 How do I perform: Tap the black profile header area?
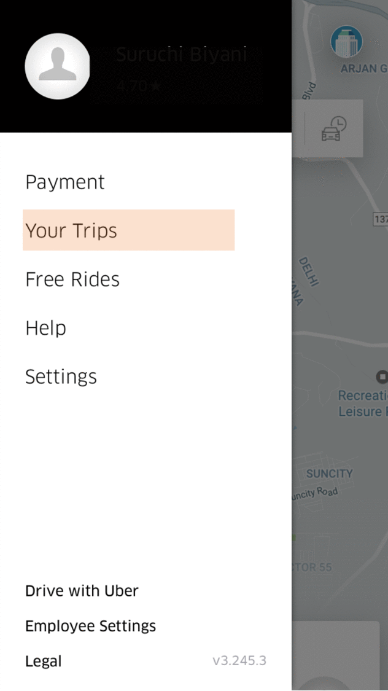(x=145, y=66)
